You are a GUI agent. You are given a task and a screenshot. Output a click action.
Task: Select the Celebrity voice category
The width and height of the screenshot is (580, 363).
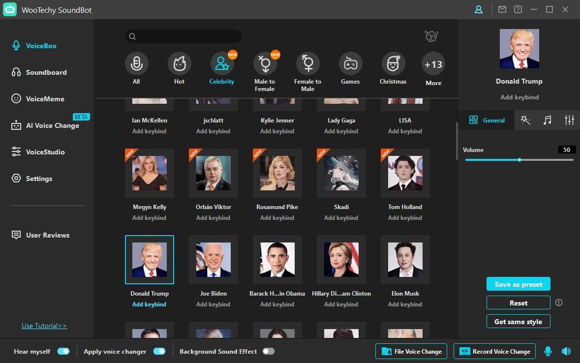point(222,68)
